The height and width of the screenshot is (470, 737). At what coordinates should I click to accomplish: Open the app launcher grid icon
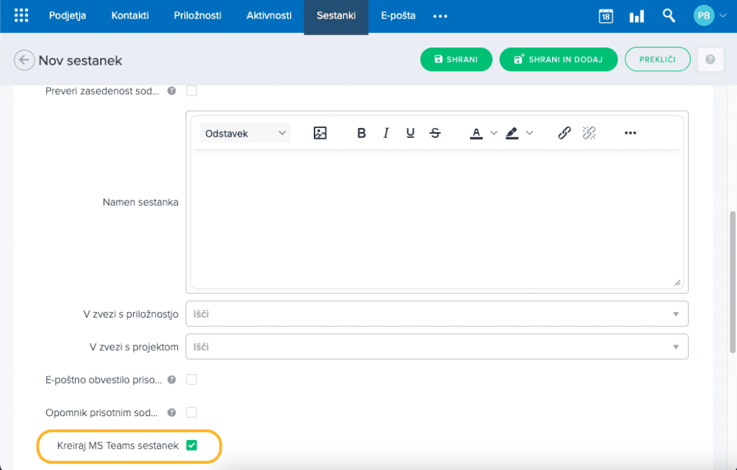click(22, 16)
